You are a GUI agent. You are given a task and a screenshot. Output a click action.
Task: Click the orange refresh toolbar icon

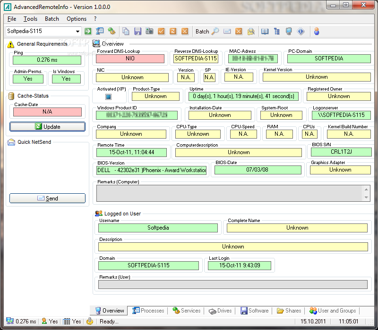173,31
